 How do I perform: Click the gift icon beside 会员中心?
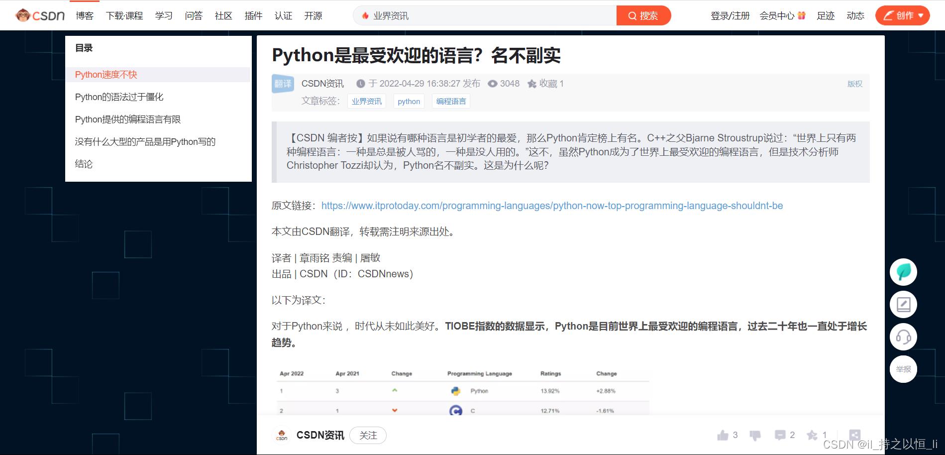click(x=801, y=15)
